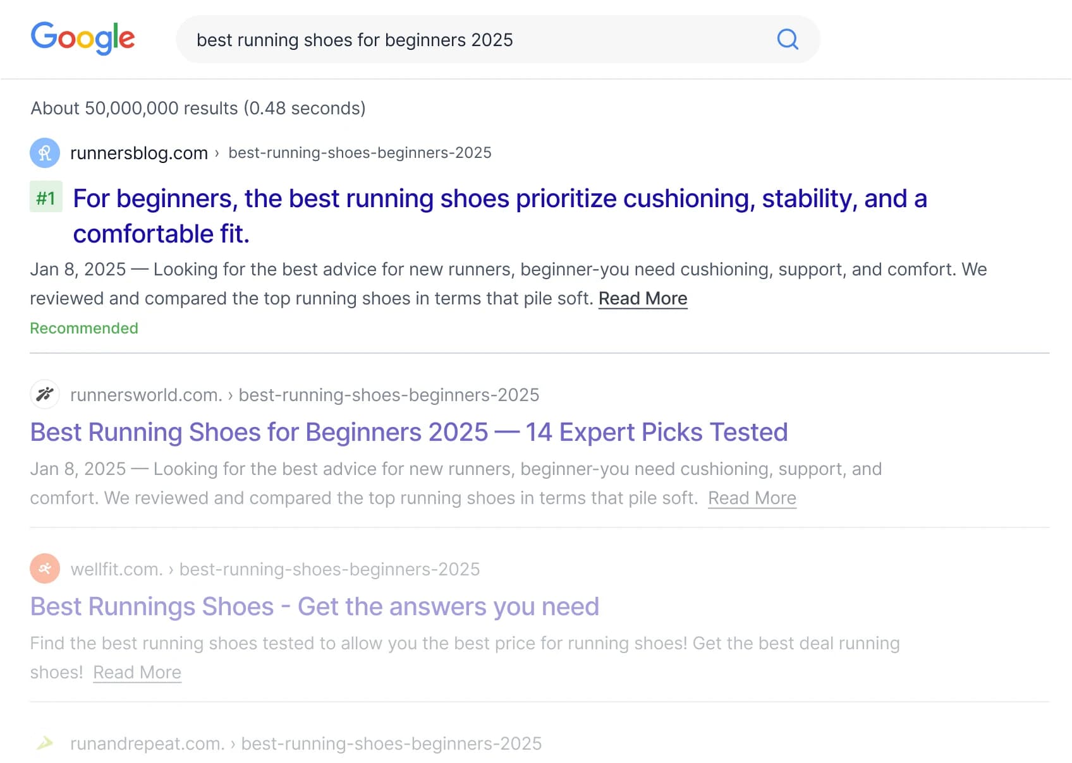Viewport: 1072px width, 763px height.
Task: Click the runnersblog.com favicon
Action: (45, 153)
